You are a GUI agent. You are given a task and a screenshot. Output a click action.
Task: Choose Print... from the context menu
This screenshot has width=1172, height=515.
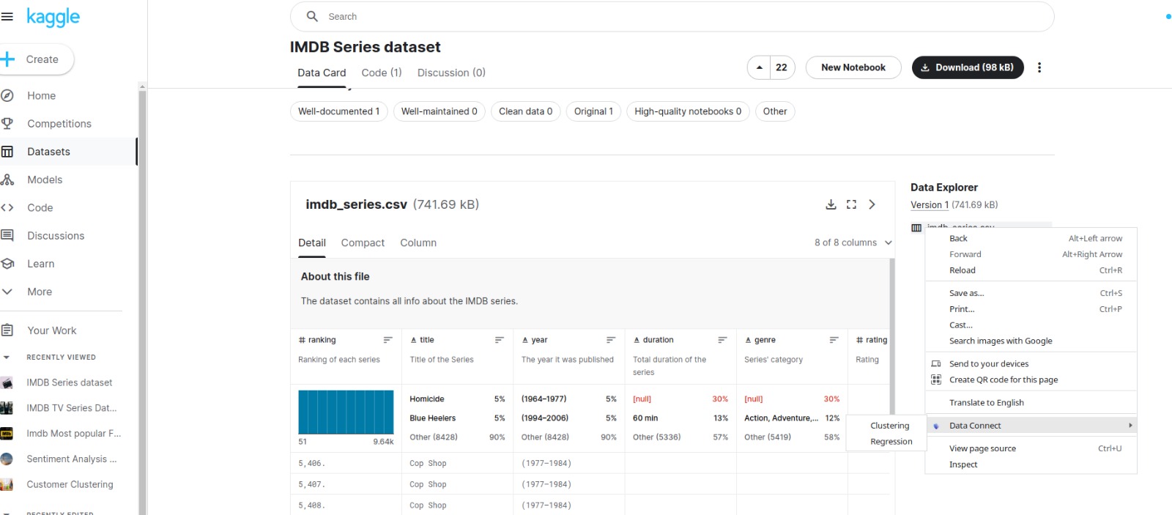[x=1031, y=309]
